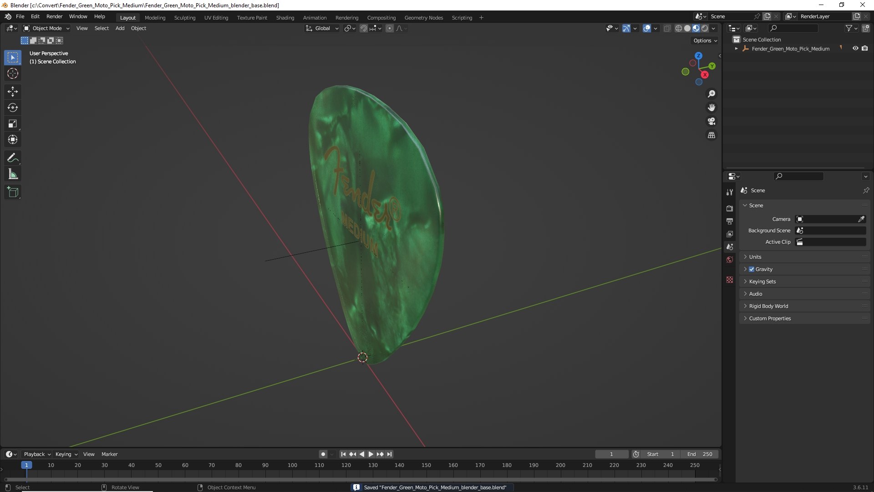Toggle auto keying record button
This screenshot has width=874, height=492.
pyautogui.click(x=323, y=454)
